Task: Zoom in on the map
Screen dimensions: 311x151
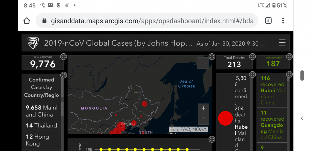Action: (x=203, y=108)
